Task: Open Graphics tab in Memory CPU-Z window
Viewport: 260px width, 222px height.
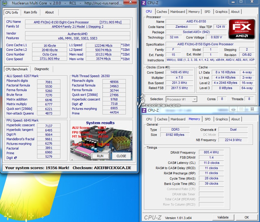Action: [x=221, y=119]
